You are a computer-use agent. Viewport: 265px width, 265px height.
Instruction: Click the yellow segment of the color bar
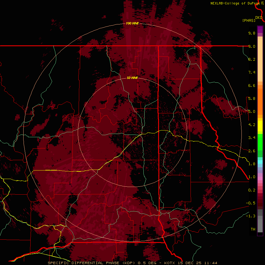(260, 126)
